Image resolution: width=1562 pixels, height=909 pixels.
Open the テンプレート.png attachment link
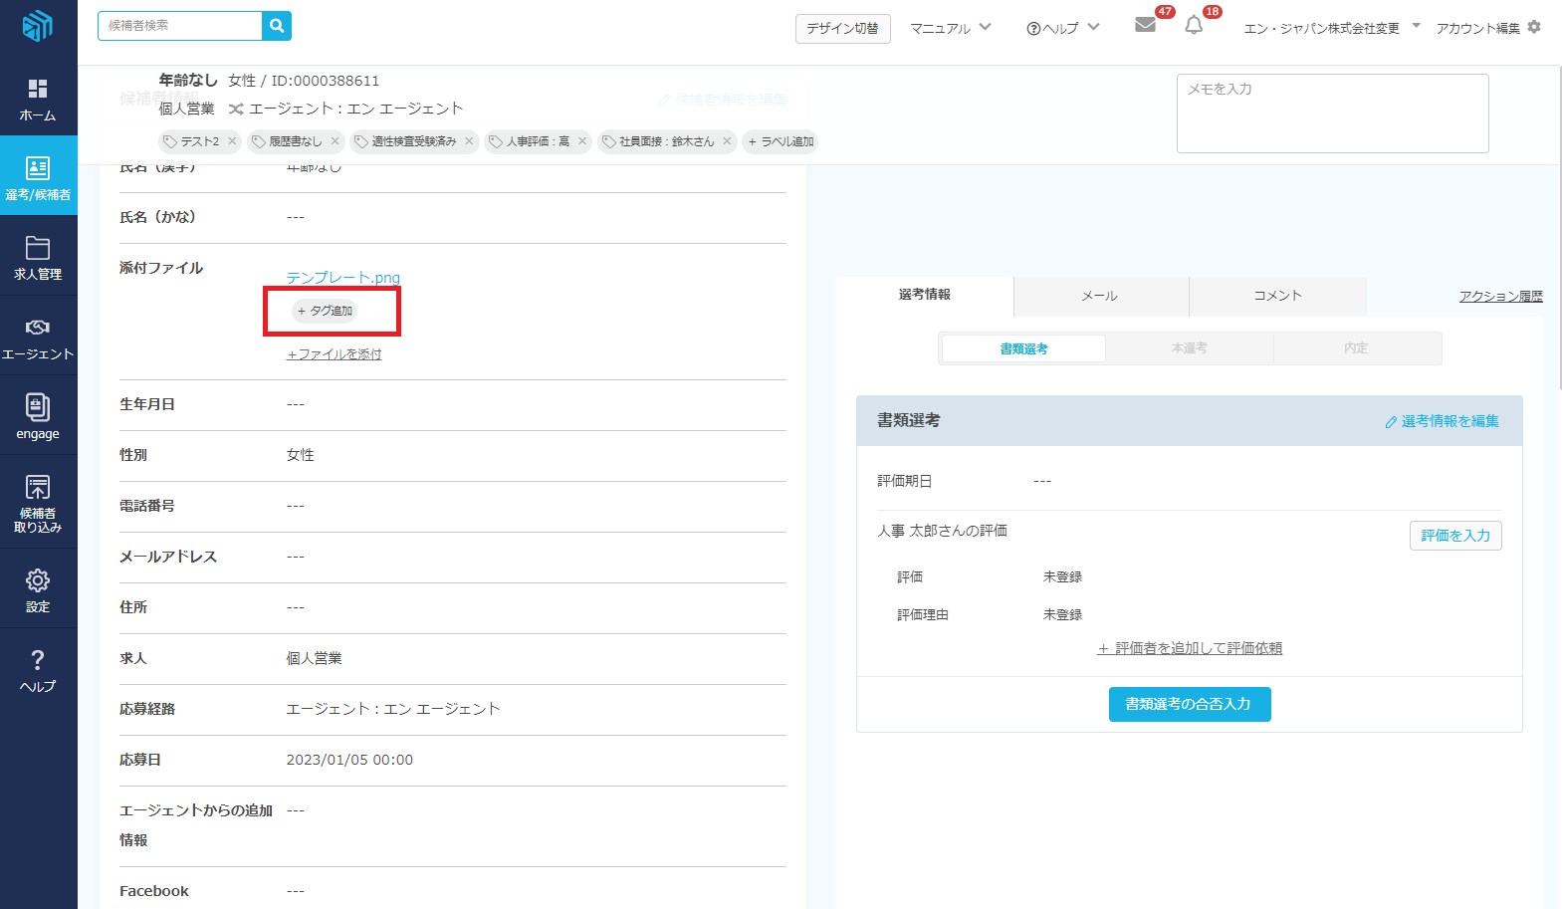(343, 278)
